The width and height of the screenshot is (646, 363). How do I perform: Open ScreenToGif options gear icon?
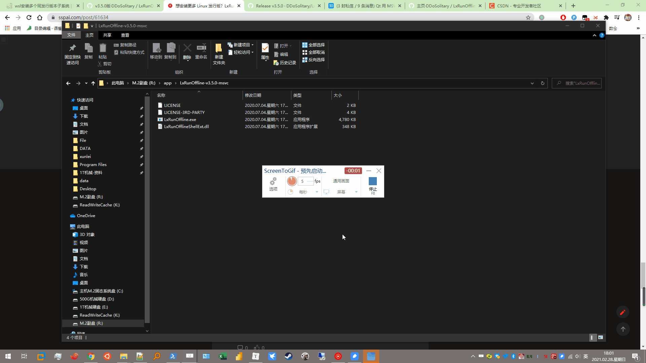point(273,184)
